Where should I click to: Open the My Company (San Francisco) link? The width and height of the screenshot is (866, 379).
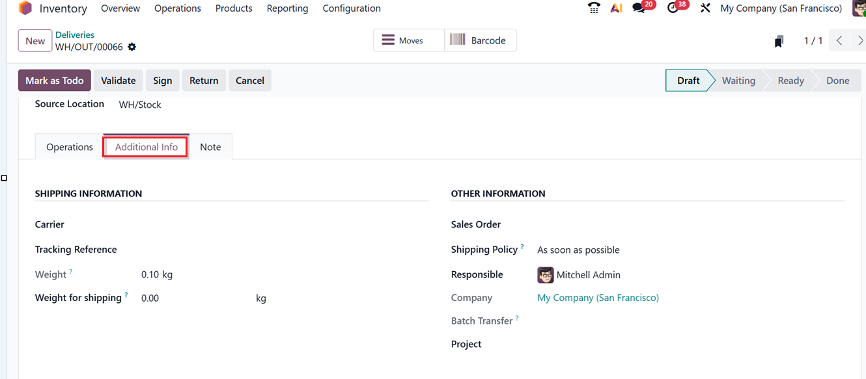597,297
